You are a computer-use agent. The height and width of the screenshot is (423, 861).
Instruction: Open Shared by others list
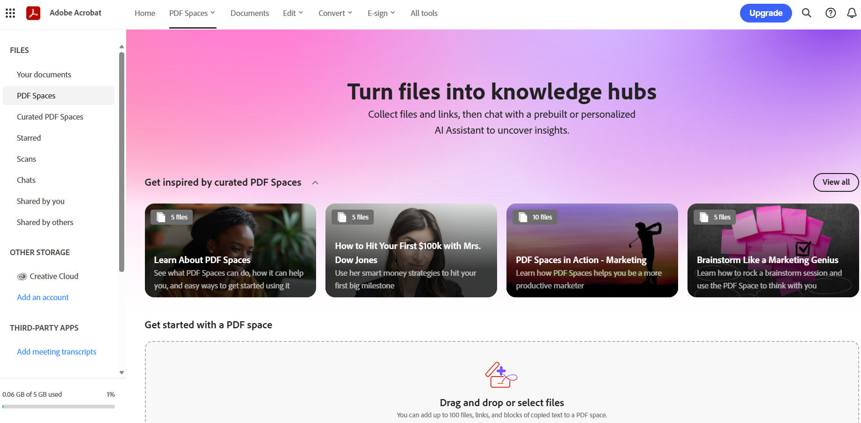coord(59,222)
